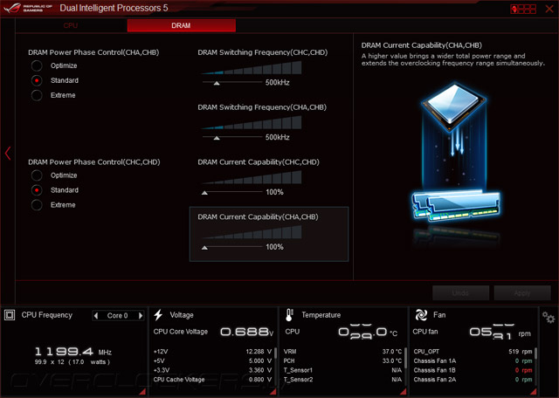Click the PCH temperature row
The width and height of the screenshot is (559, 398).
tap(342, 361)
